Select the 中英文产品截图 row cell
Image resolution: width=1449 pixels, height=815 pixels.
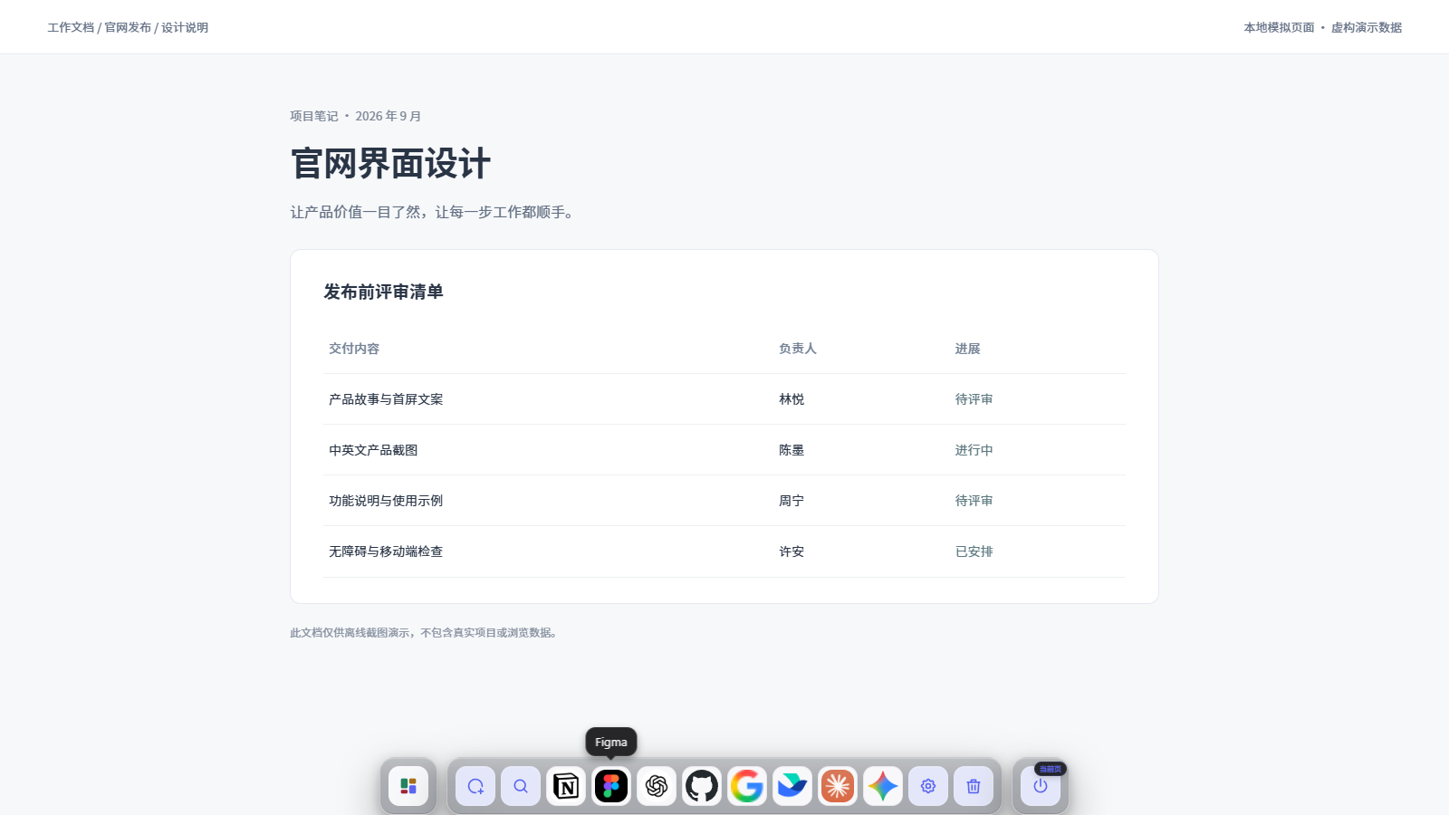(x=373, y=450)
